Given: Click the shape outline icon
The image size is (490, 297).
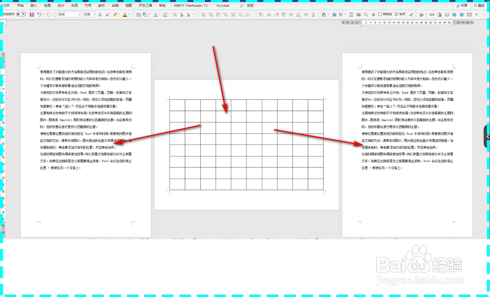Looking at the screenshot, I should pos(165,14).
